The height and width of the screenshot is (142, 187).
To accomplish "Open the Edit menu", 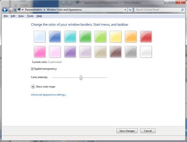I will (13, 16).
